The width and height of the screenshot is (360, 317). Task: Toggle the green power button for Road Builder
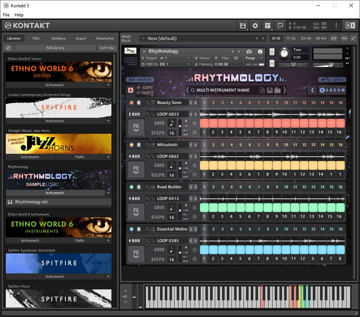131,187
